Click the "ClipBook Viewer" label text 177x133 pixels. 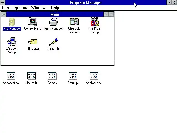[74, 30]
